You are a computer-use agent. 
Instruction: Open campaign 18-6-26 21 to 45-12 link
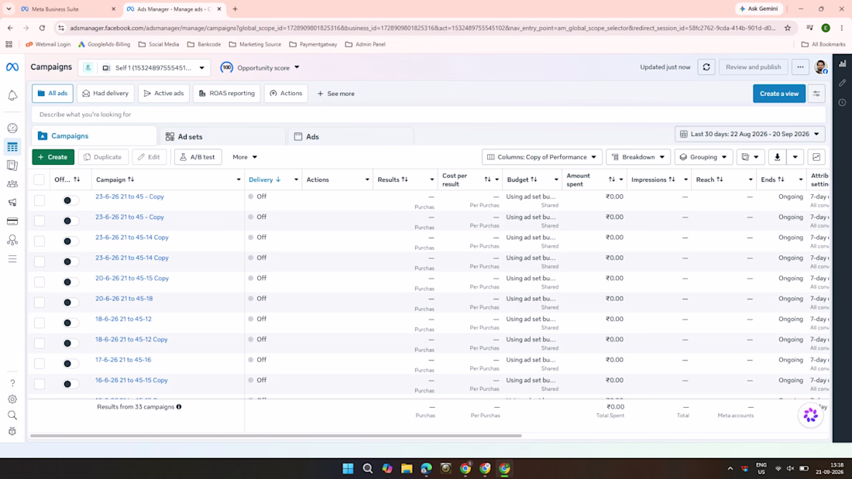click(x=123, y=319)
